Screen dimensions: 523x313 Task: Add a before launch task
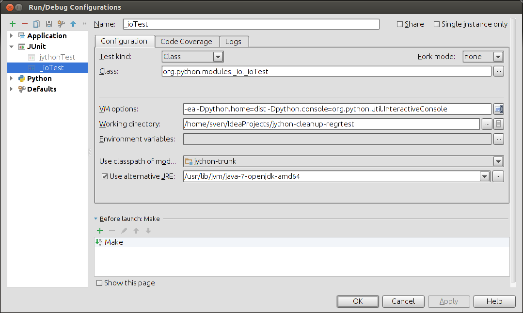pyautogui.click(x=100, y=231)
